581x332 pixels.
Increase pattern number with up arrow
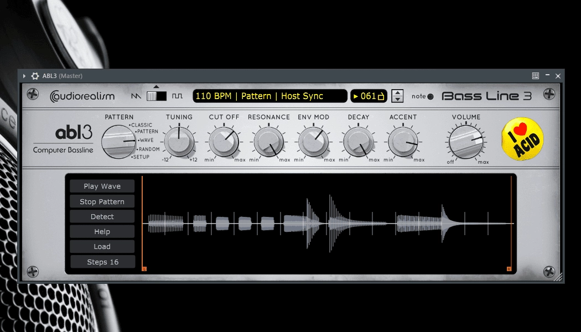click(x=397, y=92)
